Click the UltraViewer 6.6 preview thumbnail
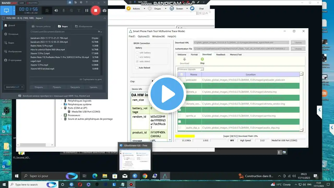This screenshot has height=188, width=334. pyautogui.click(x=135, y=159)
